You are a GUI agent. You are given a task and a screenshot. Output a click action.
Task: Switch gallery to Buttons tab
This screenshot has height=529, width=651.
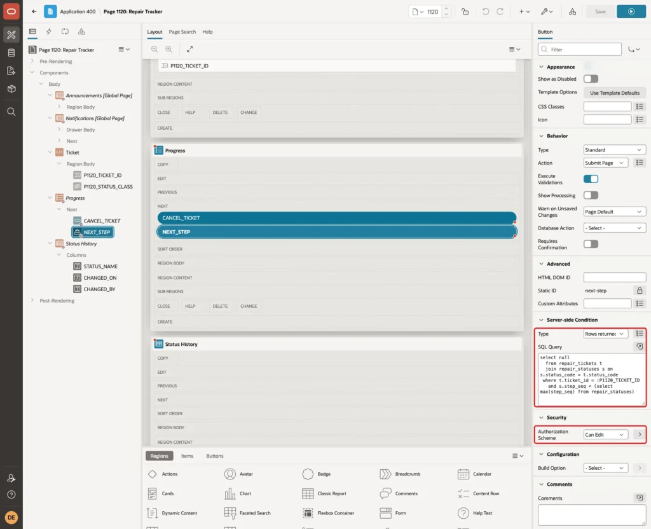tap(215, 456)
